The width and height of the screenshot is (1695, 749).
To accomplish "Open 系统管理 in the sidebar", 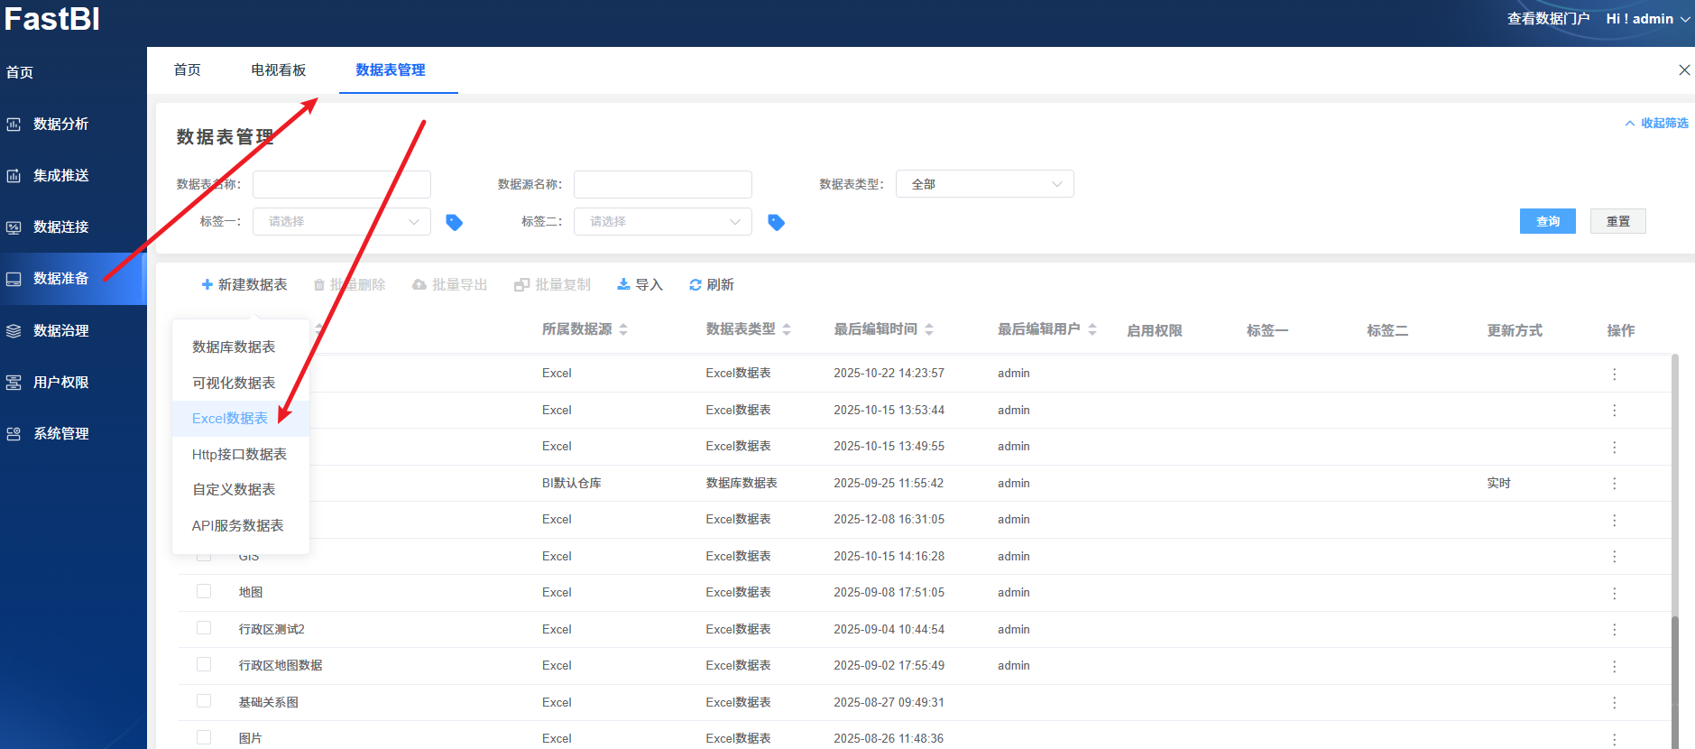I will pyautogui.click(x=60, y=434).
